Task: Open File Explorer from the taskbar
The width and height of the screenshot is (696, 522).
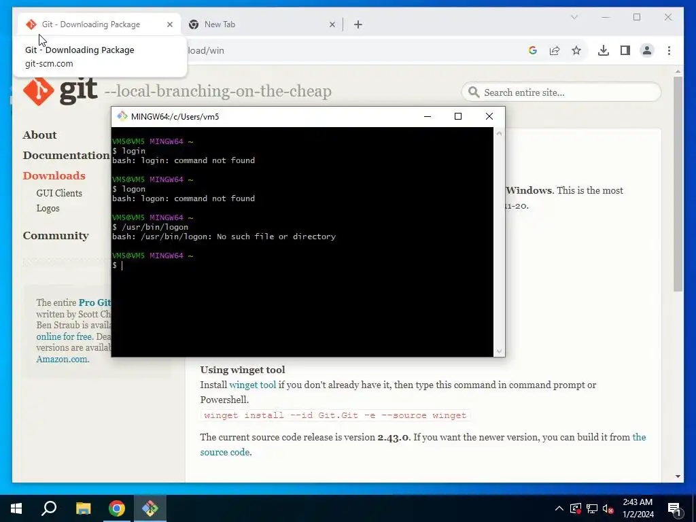Action: coord(83,508)
